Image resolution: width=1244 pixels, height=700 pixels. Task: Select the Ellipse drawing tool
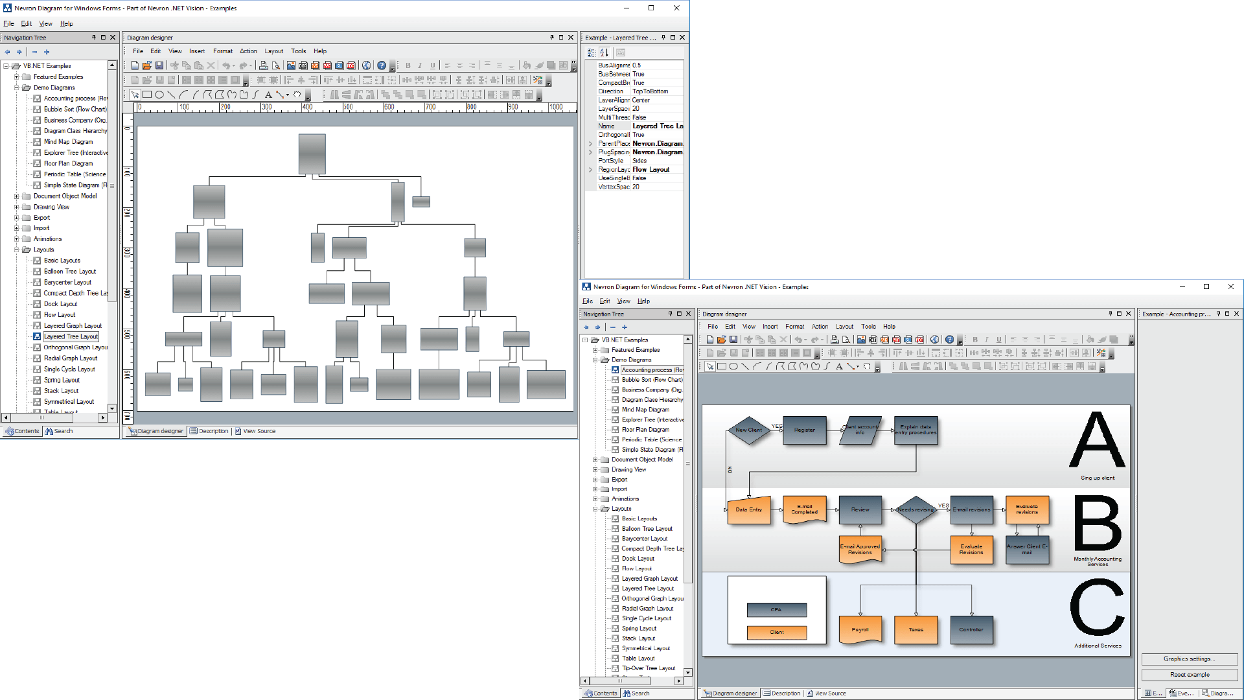pyautogui.click(x=158, y=95)
